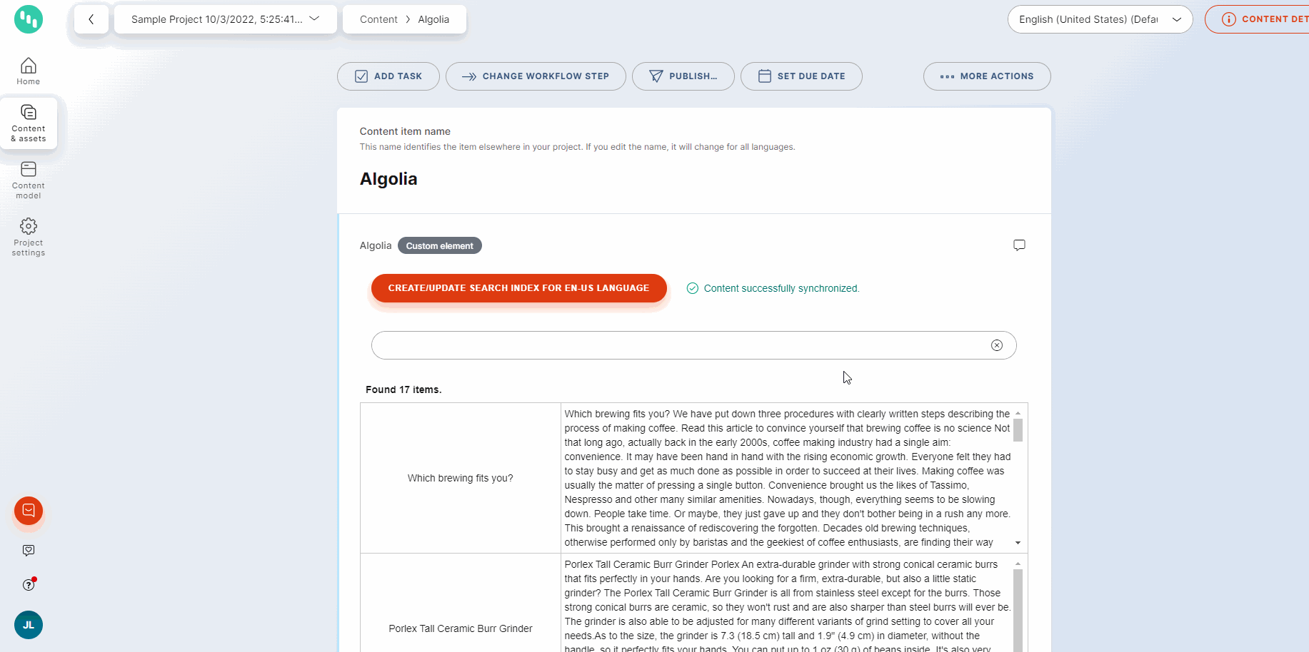Open the red chat widget icon
Viewport: 1309px width, 652px height.
(29, 511)
